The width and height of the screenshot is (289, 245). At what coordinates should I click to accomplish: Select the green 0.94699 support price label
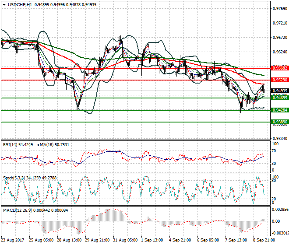point(280,98)
